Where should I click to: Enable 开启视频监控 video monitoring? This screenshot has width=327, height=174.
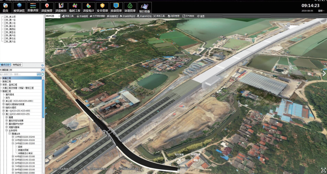(x=128, y=16)
